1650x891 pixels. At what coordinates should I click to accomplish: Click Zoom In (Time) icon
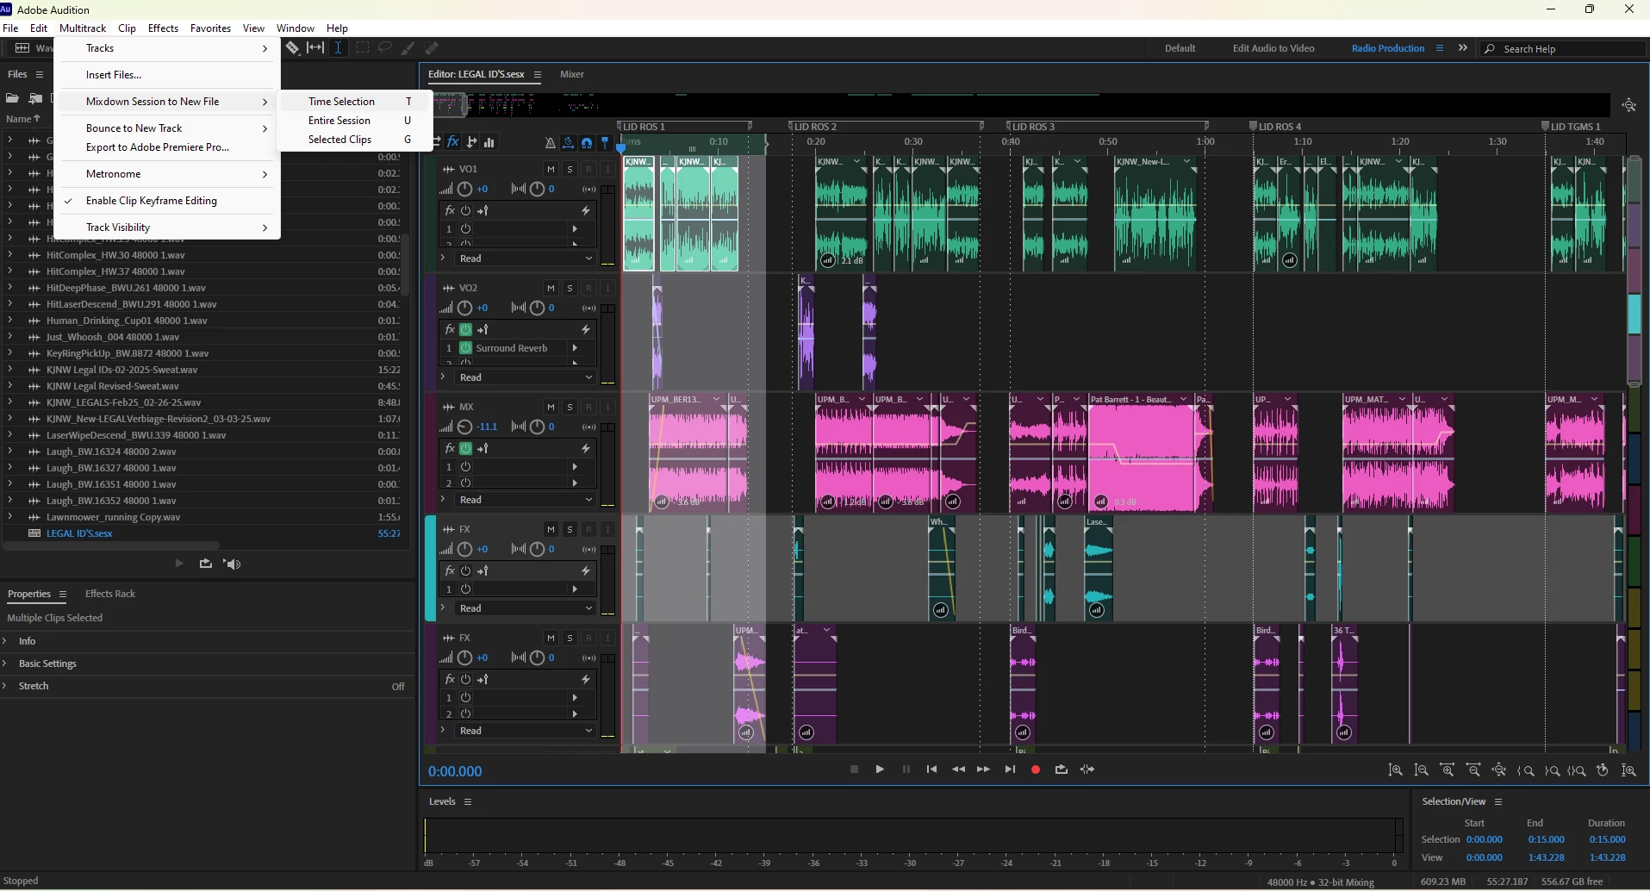[x=1448, y=770]
